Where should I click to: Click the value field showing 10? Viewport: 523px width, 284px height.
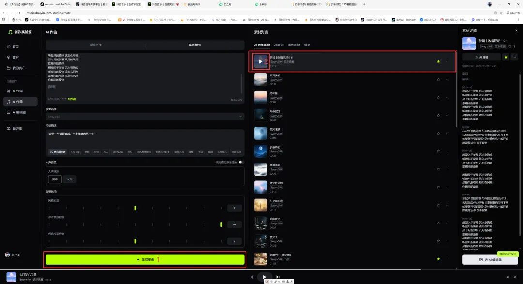pos(234,224)
